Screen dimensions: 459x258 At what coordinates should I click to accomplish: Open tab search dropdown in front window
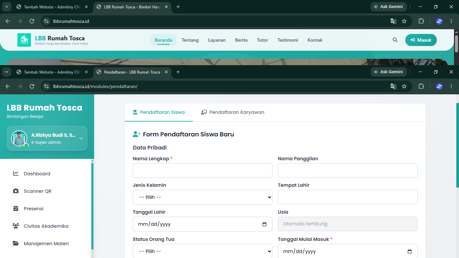point(6,72)
